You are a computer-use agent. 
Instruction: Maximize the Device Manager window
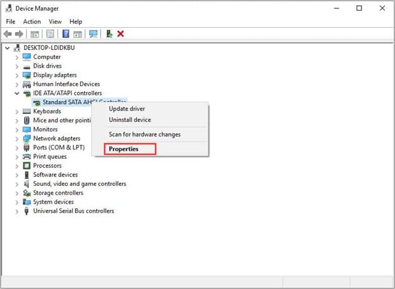click(359, 8)
